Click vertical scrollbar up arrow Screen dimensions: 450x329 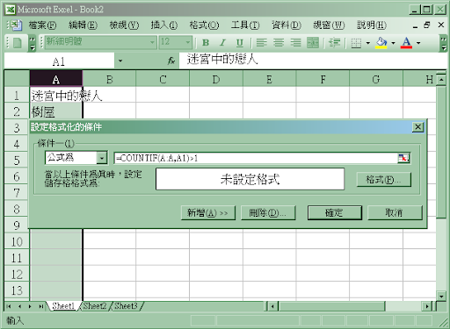441,80
